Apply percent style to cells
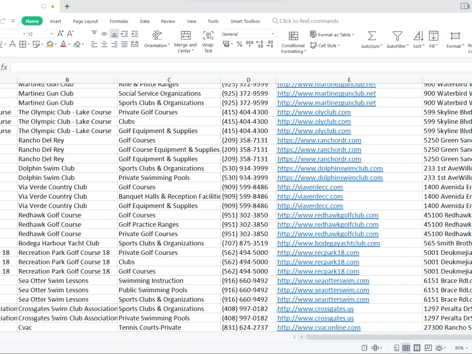This screenshot has width=472, height=354. click(239, 44)
